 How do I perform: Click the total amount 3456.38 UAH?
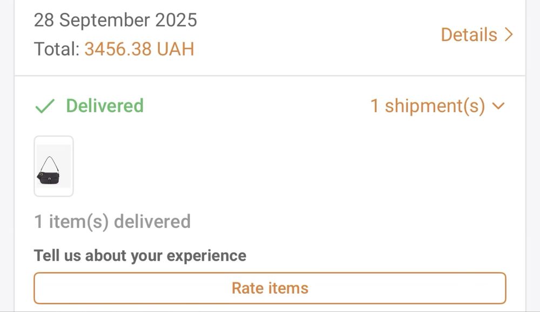click(139, 50)
